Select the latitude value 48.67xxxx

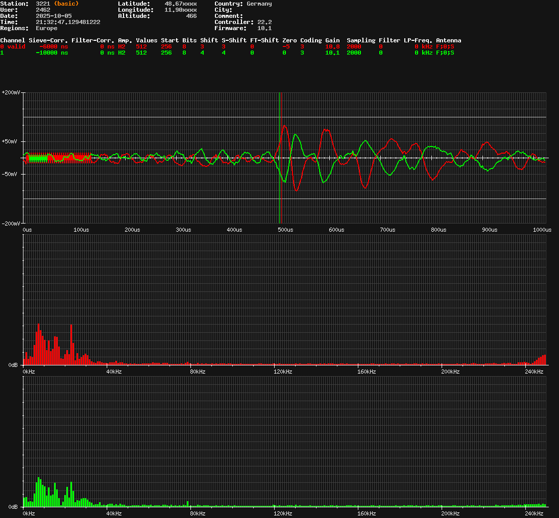point(180,4)
